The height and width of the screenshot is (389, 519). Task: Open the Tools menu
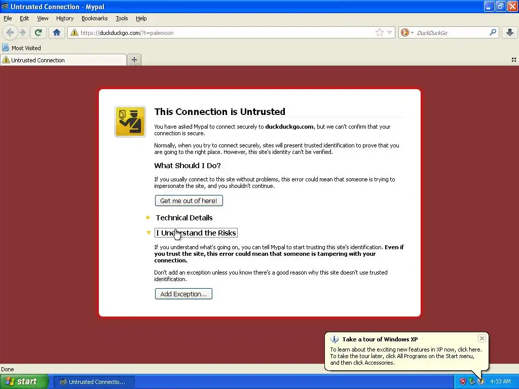[122, 18]
